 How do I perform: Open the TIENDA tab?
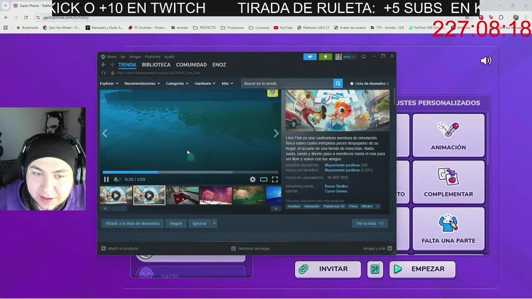(x=127, y=65)
